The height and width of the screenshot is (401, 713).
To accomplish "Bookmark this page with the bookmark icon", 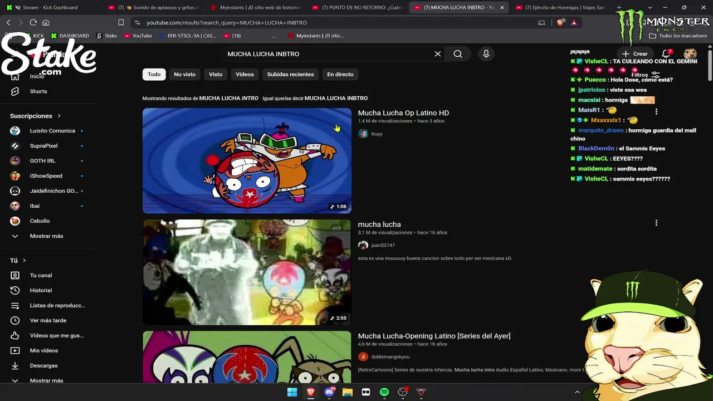I will 121,23.
